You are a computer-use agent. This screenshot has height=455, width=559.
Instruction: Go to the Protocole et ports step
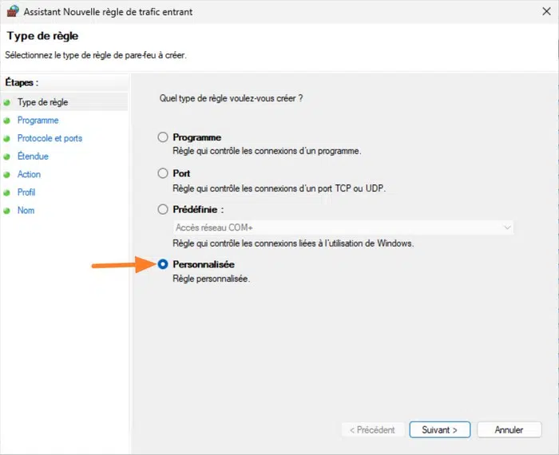click(50, 139)
